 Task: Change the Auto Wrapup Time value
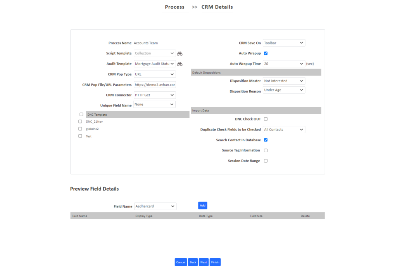pos(284,63)
